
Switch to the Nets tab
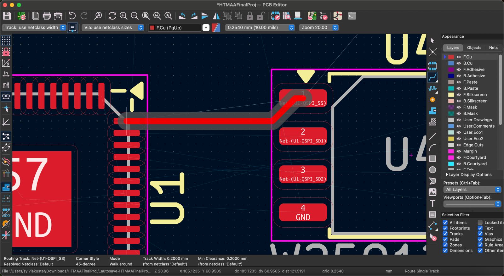(493, 48)
